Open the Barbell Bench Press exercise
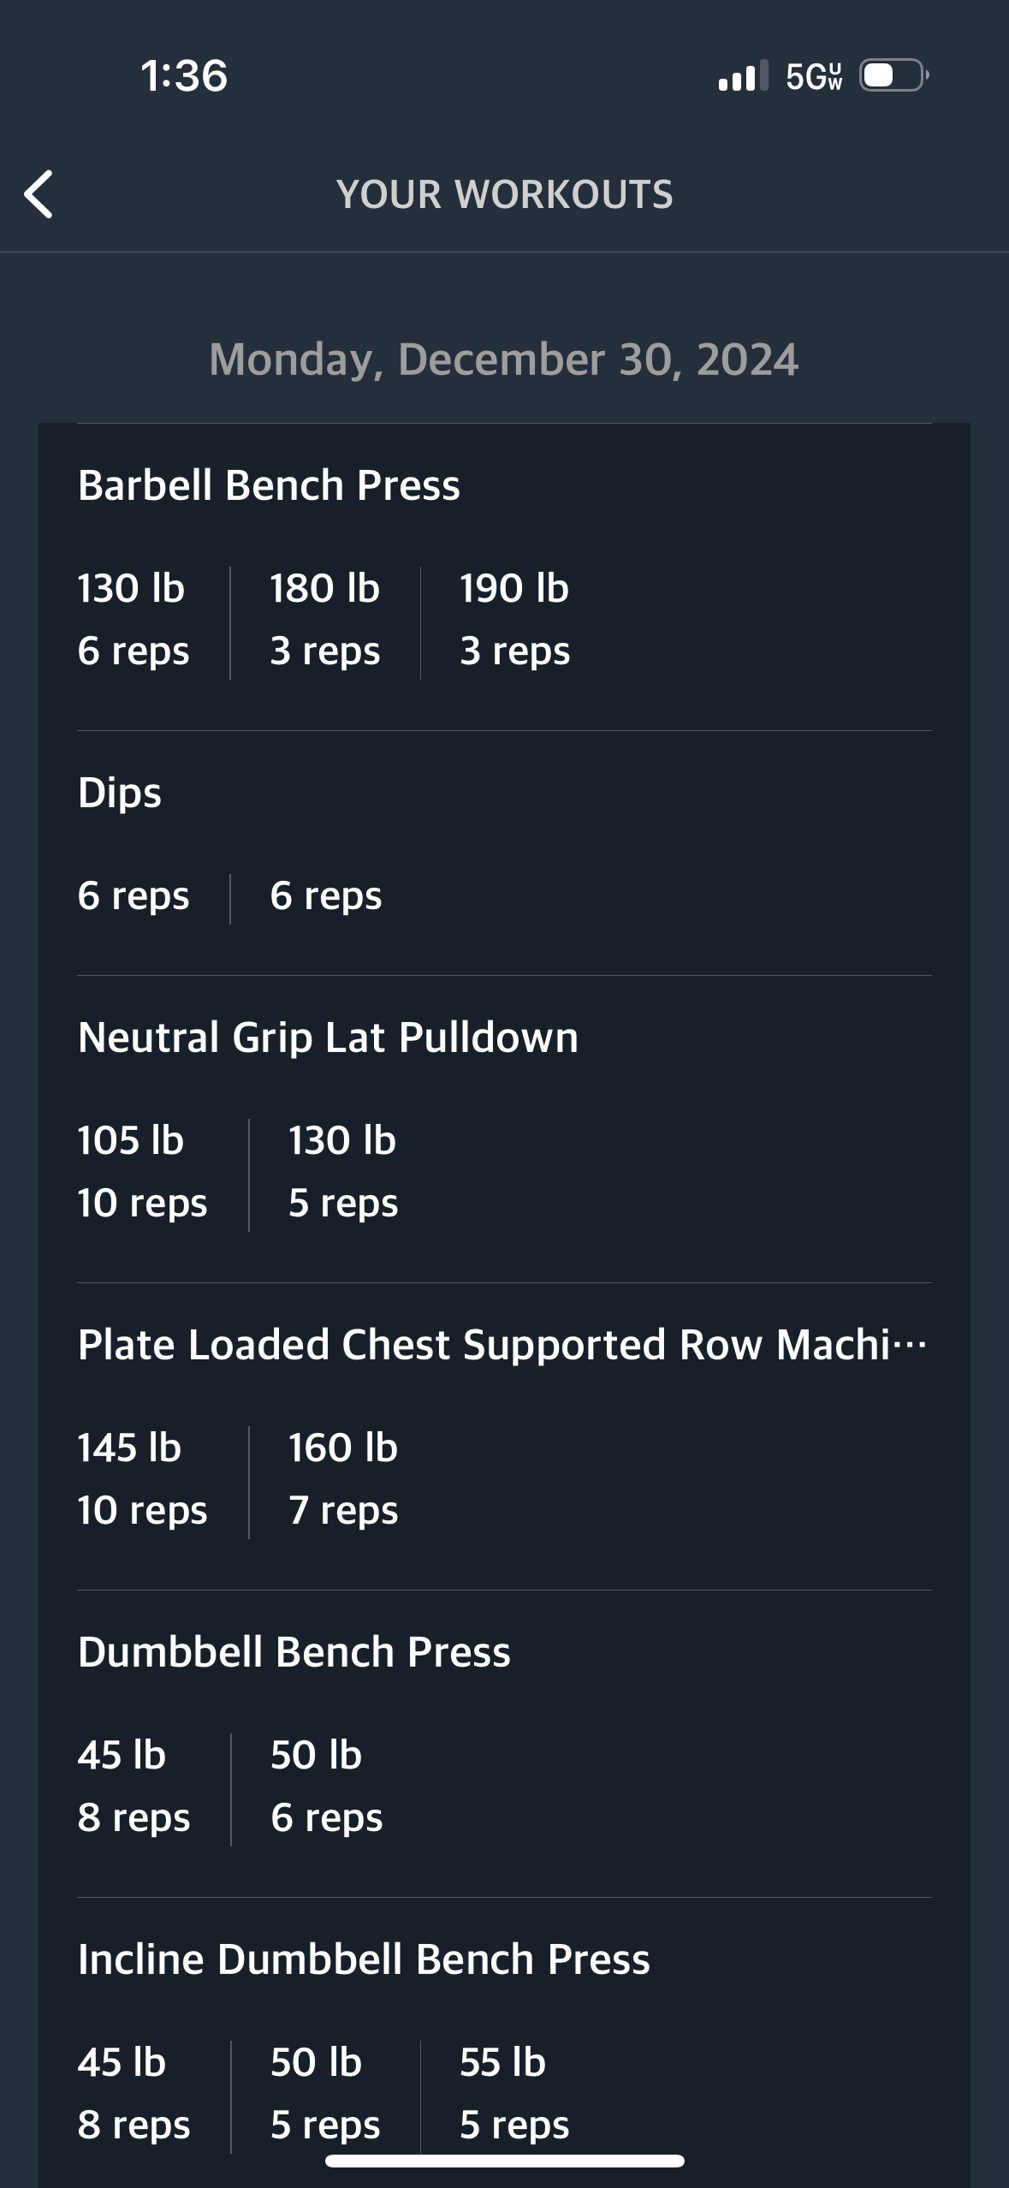The width and height of the screenshot is (1009, 2188). [269, 485]
